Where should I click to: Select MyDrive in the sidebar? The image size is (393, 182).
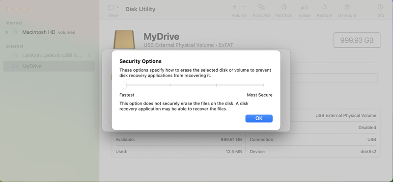click(49, 66)
